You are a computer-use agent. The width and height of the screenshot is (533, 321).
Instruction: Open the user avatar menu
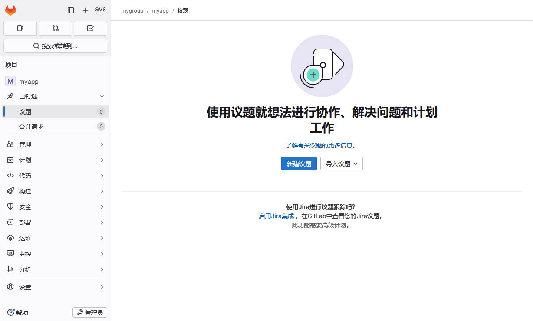[100, 10]
